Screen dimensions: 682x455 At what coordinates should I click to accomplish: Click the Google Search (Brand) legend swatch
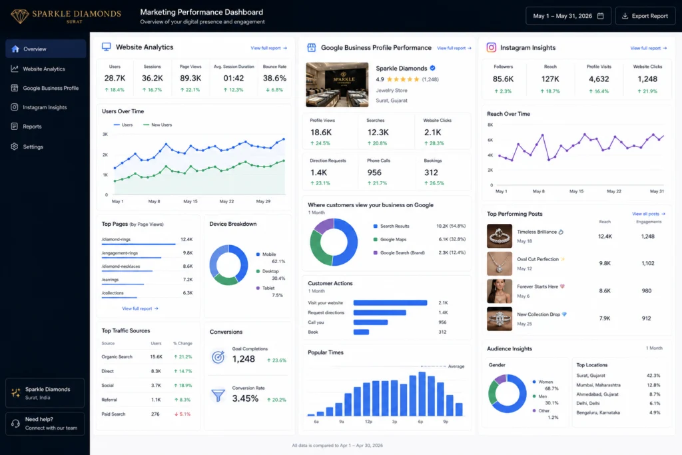point(376,252)
